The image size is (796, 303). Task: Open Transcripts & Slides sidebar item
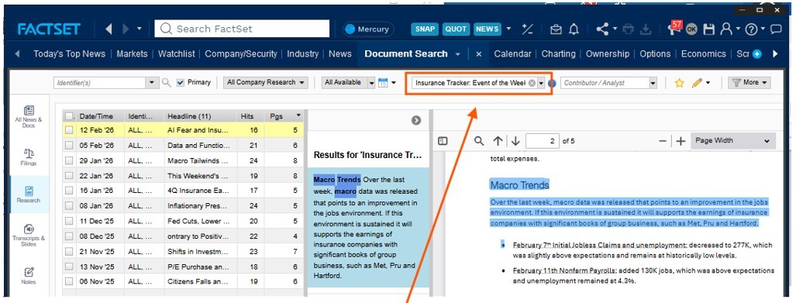click(29, 235)
